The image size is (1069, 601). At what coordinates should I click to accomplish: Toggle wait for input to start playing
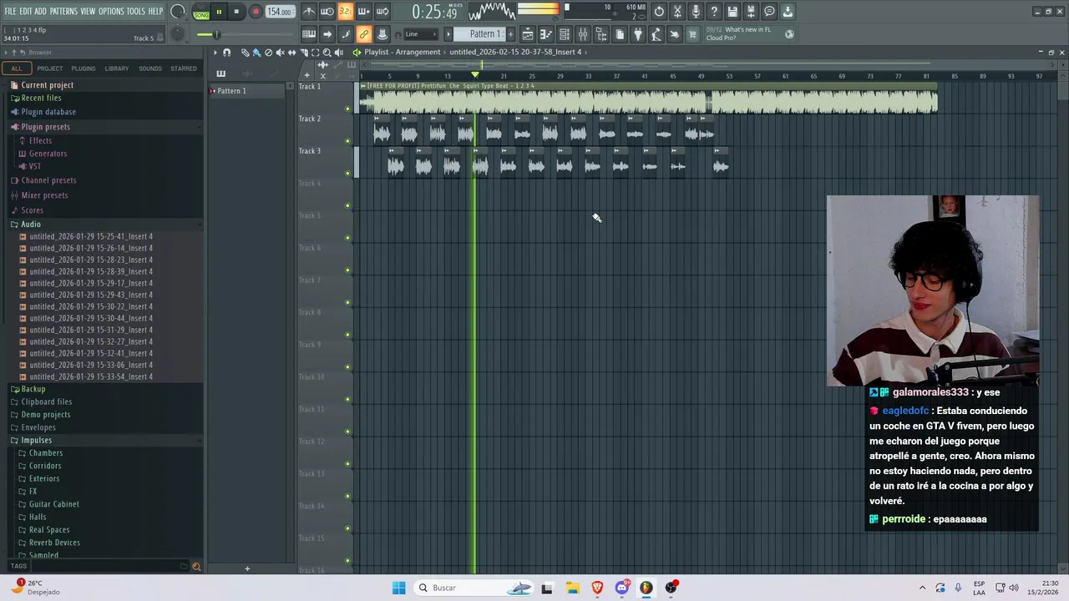click(327, 12)
